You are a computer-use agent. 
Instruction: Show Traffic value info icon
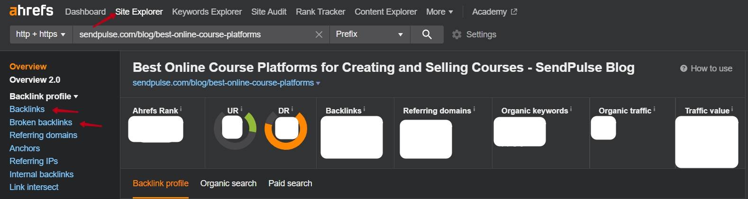[x=732, y=109]
